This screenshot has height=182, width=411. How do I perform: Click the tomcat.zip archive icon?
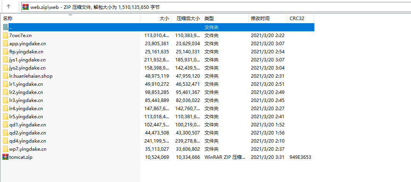pyautogui.click(x=5, y=157)
